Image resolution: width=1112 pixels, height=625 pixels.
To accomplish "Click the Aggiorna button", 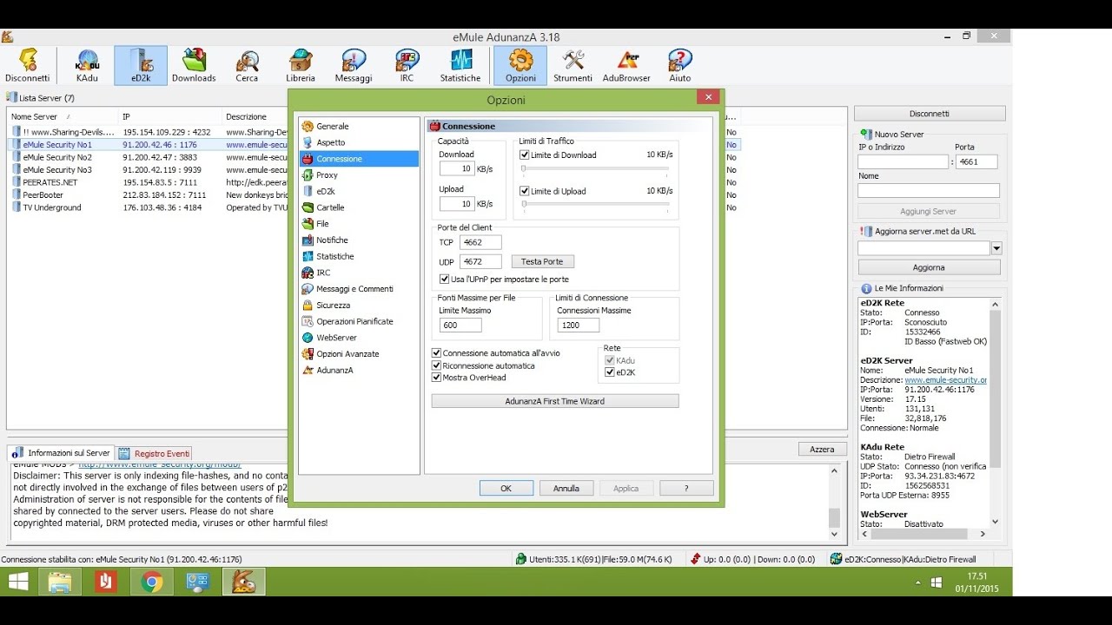I will point(929,267).
